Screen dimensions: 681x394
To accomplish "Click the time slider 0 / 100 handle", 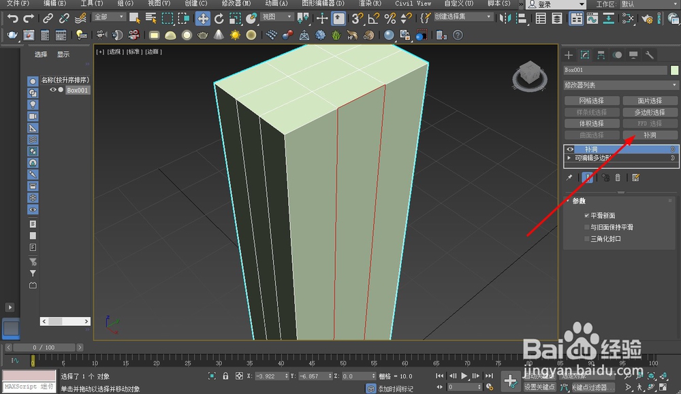I will tap(44, 347).
